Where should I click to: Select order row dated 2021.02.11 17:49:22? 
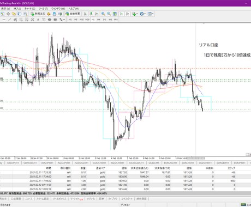[125, 181]
